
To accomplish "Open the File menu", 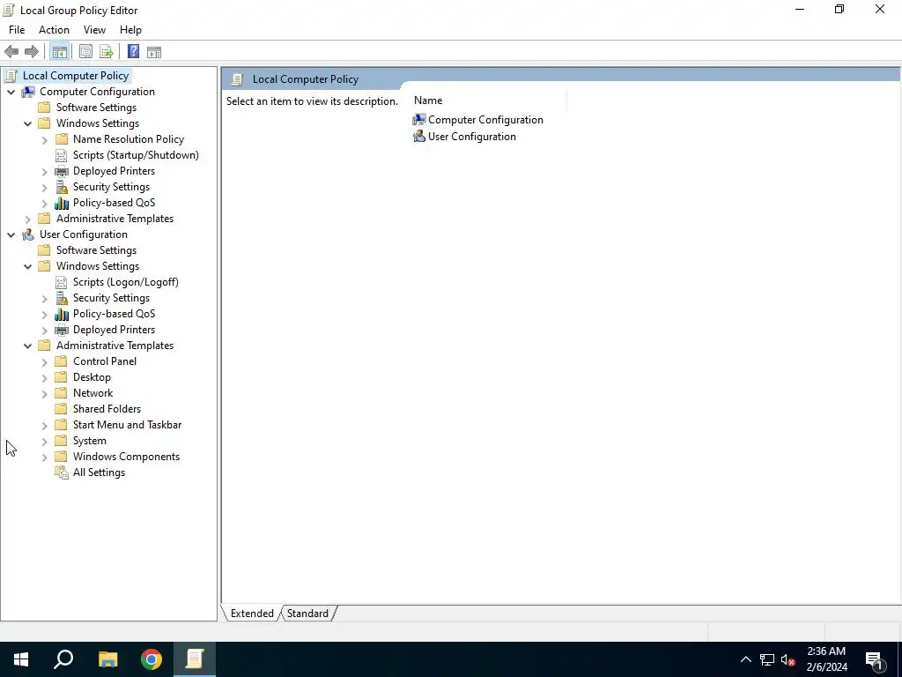I will [x=17, y=30].
